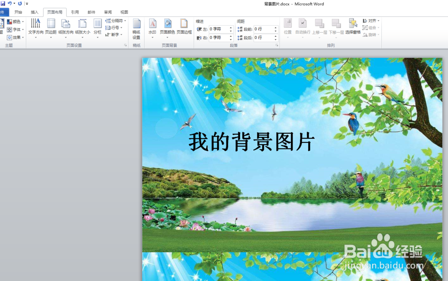Open theme 颜色 (Colors) dropdown
The image size is (448, 281).
15,22
